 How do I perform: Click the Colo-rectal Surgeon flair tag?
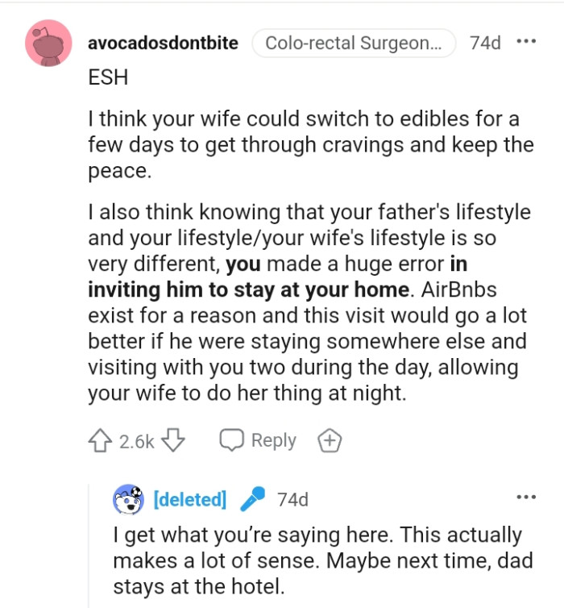pos(354,43)
